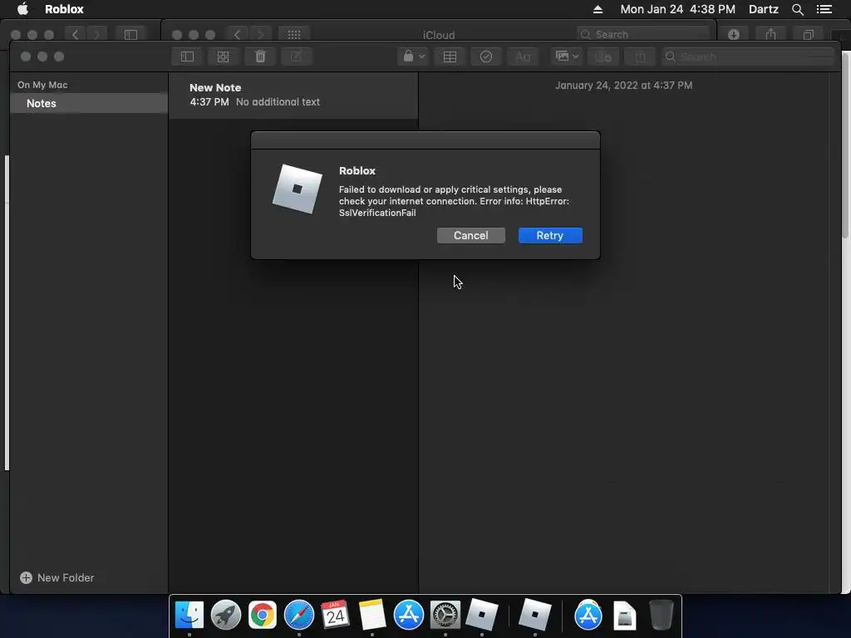Click the Roblox logo in the dialog
Screen dimensions: 851x638
pos(298,189)
